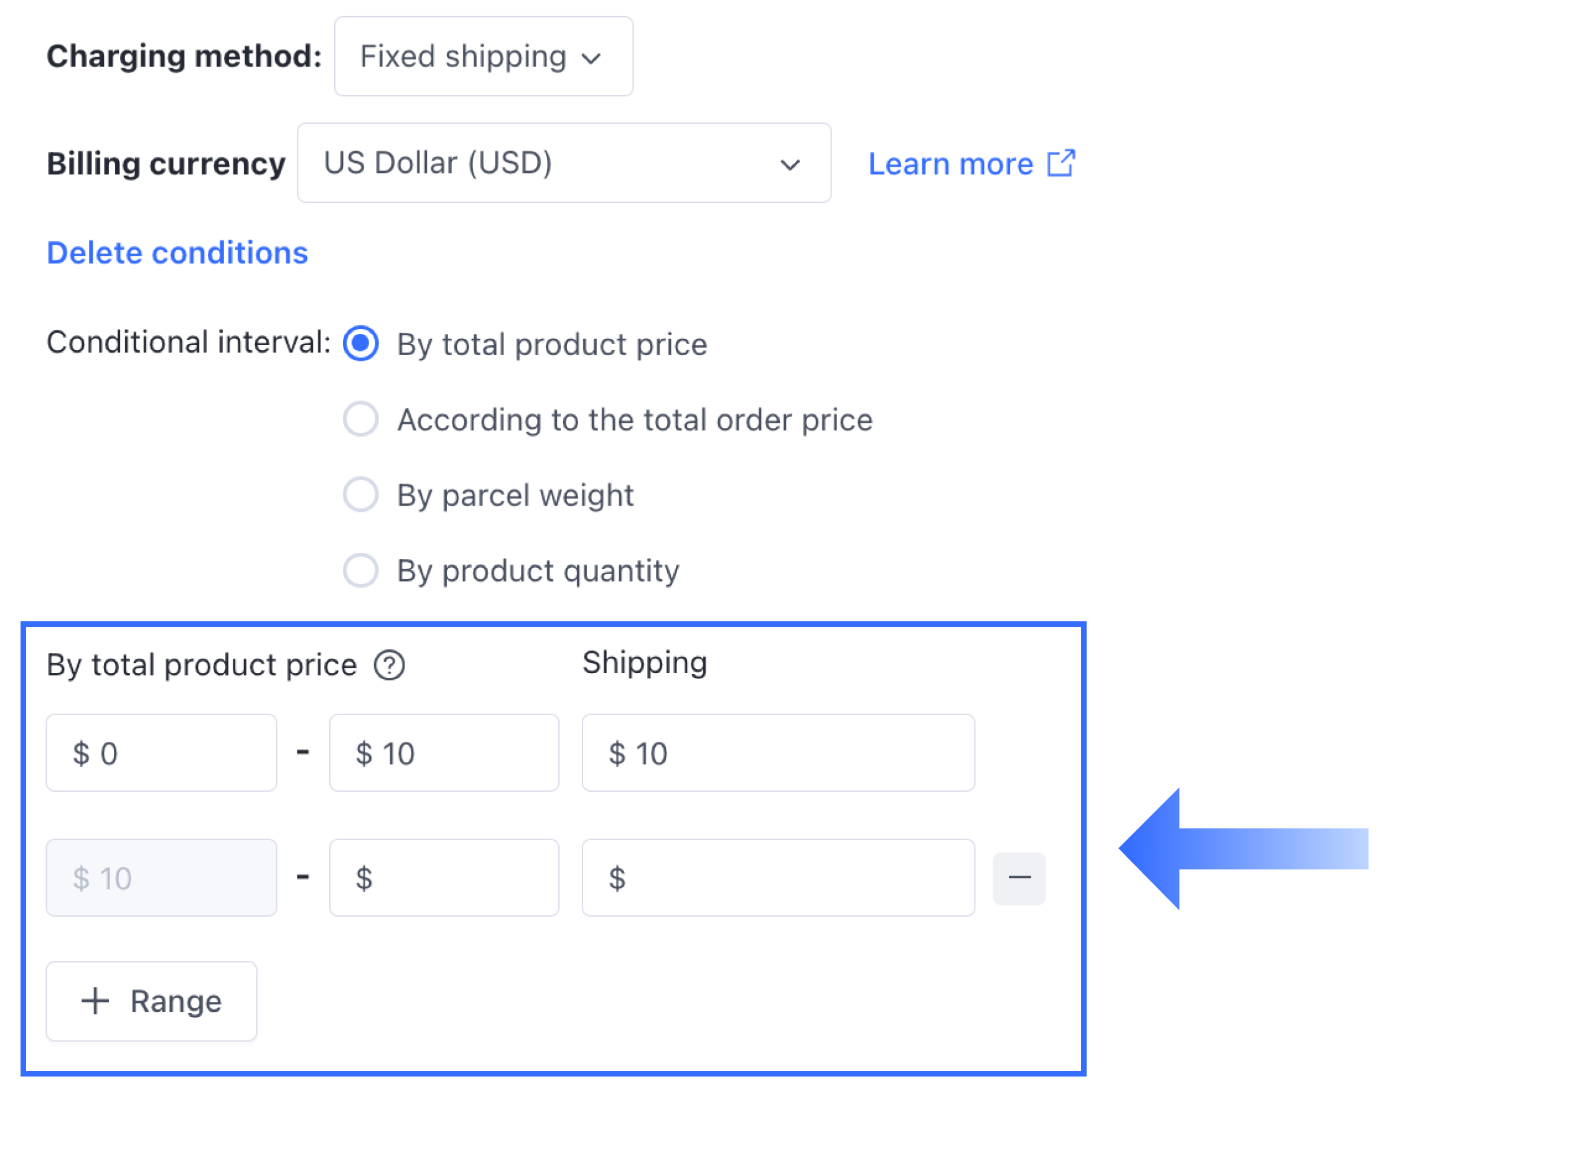The width and height of the screenshot is (1587, 1158).
Task: Click the disabled $10 minimum field
Action: pos(161,878)
